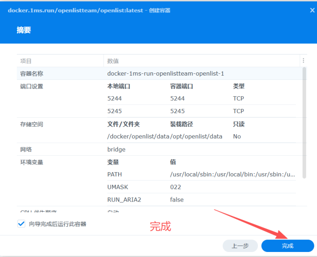Select the container name value docker-1ms-run-openlistteam-openlist-1
The width and height of the screenshot is (317, 257).
click(x=165, y=73)
